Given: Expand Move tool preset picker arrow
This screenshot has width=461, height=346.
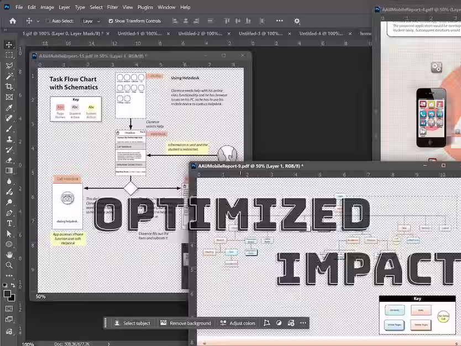Looking at the screenshot, I should [38, 21].
